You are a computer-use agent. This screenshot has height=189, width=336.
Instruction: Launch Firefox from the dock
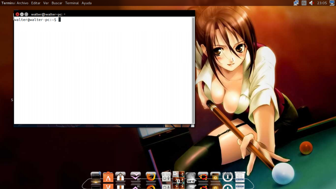point(151,177)
